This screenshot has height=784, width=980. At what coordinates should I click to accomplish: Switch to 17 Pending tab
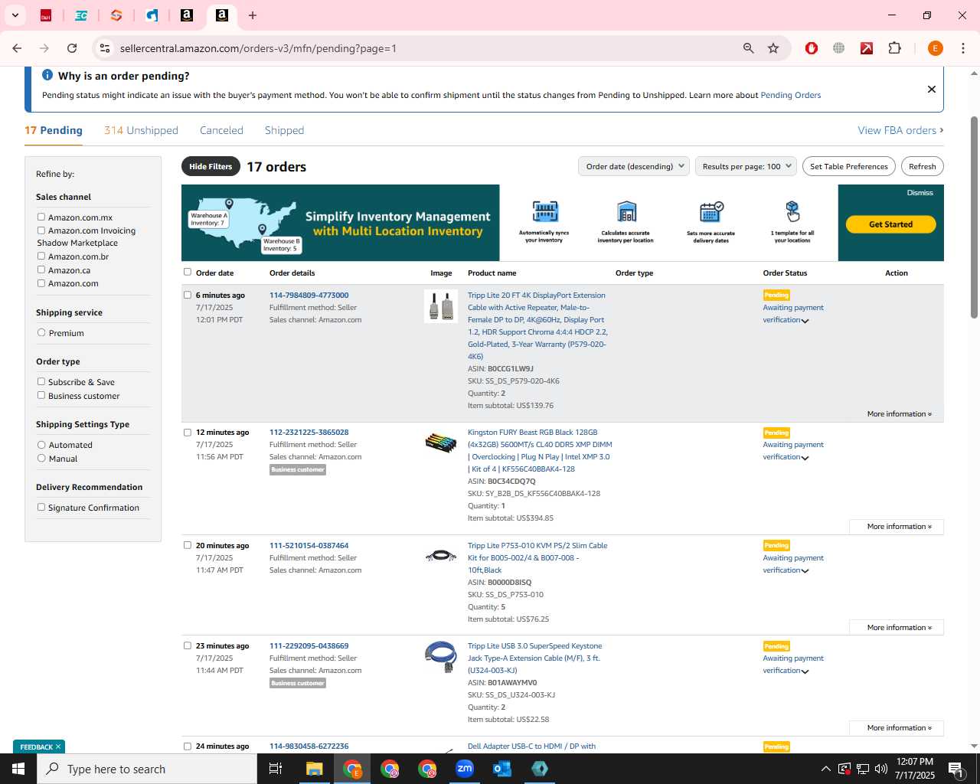coord(54,130)
